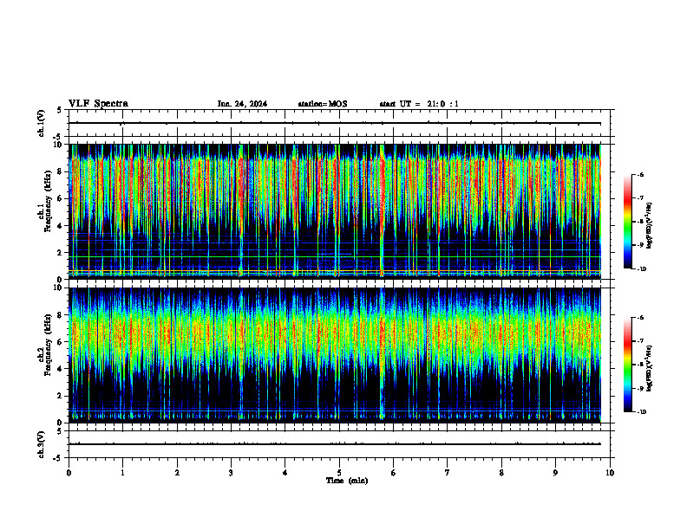This screenshot has width=687, height=530.
Task: Click the "-8" tick on ch.1 colorbar
Action: click(640, 222)
